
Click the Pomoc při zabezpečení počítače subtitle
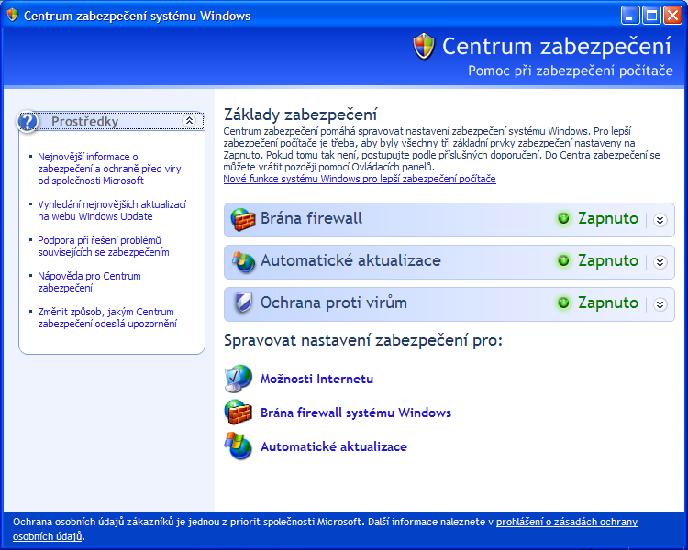[x=571, y=71]
